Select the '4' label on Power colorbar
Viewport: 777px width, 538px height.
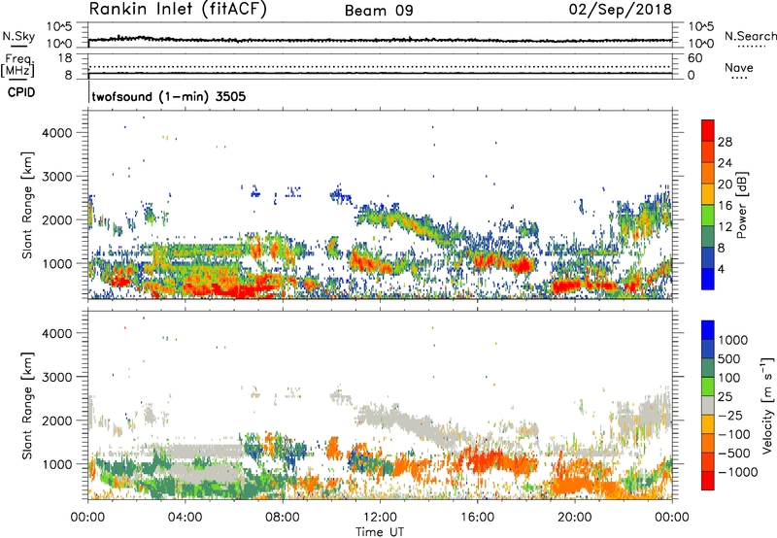tap(721, 269)
